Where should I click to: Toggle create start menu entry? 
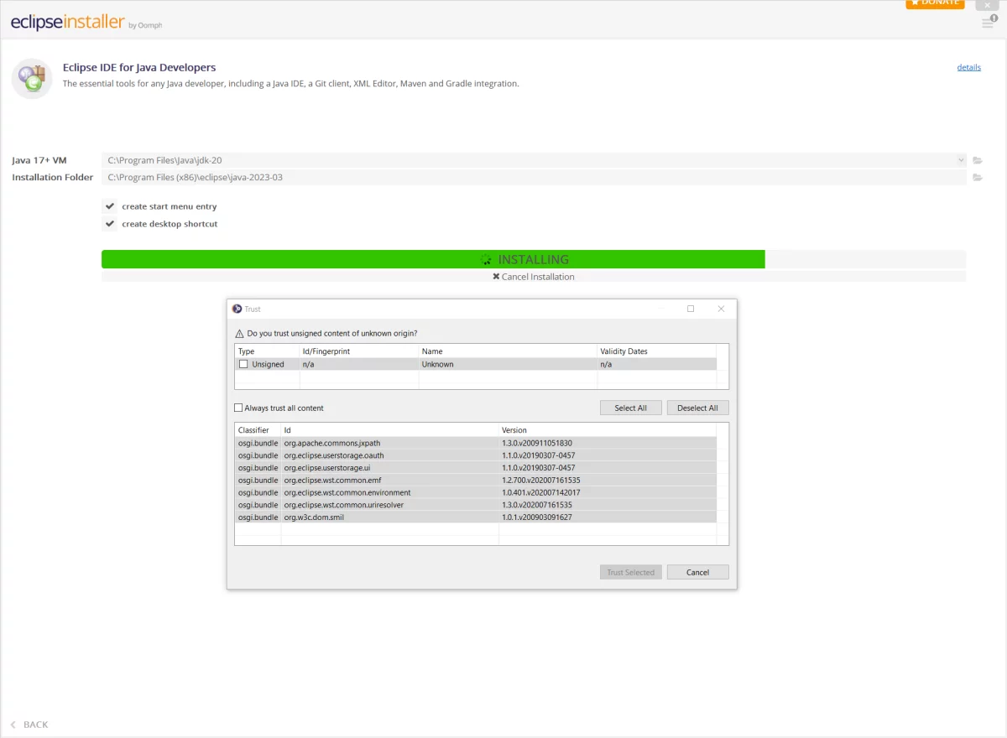coord(110,206)
